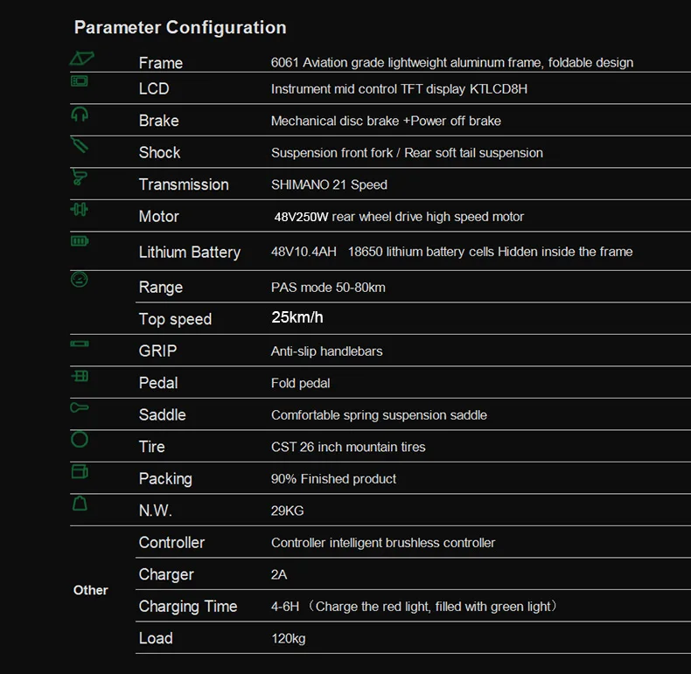
Task: Click the range speedometer icon
Action: [80, 280]
